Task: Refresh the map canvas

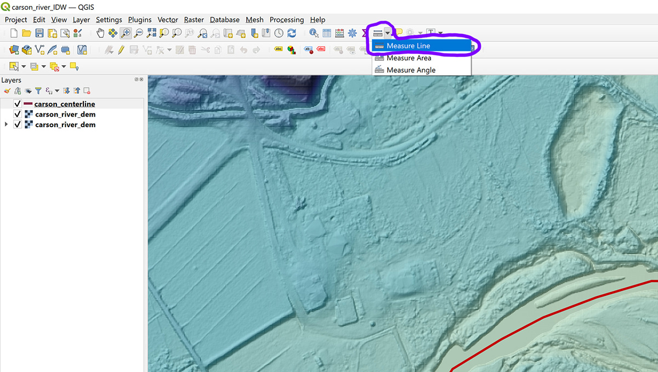Action: [x=291, y=33]
